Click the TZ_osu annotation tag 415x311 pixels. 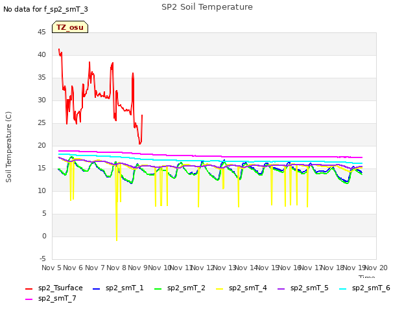coord(70,27)
